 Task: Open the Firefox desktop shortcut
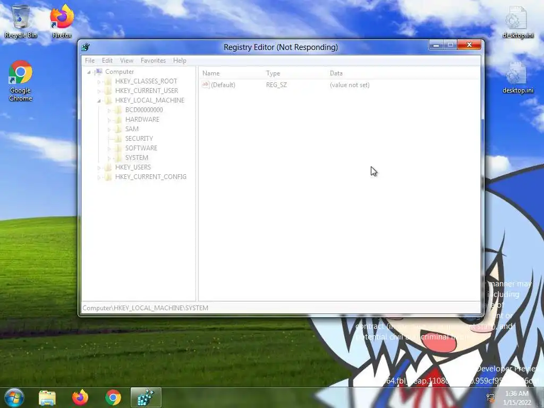click(62, 21)
